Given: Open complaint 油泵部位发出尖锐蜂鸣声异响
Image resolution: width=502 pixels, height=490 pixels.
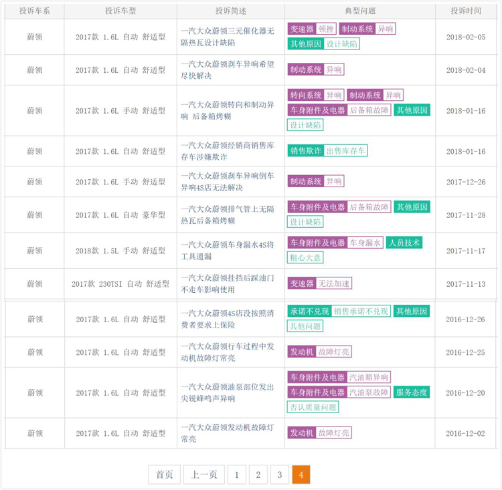Looking at the screenshot, I should [228, 393].
